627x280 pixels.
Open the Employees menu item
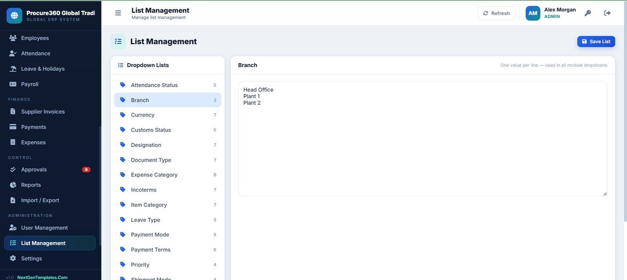50,38
